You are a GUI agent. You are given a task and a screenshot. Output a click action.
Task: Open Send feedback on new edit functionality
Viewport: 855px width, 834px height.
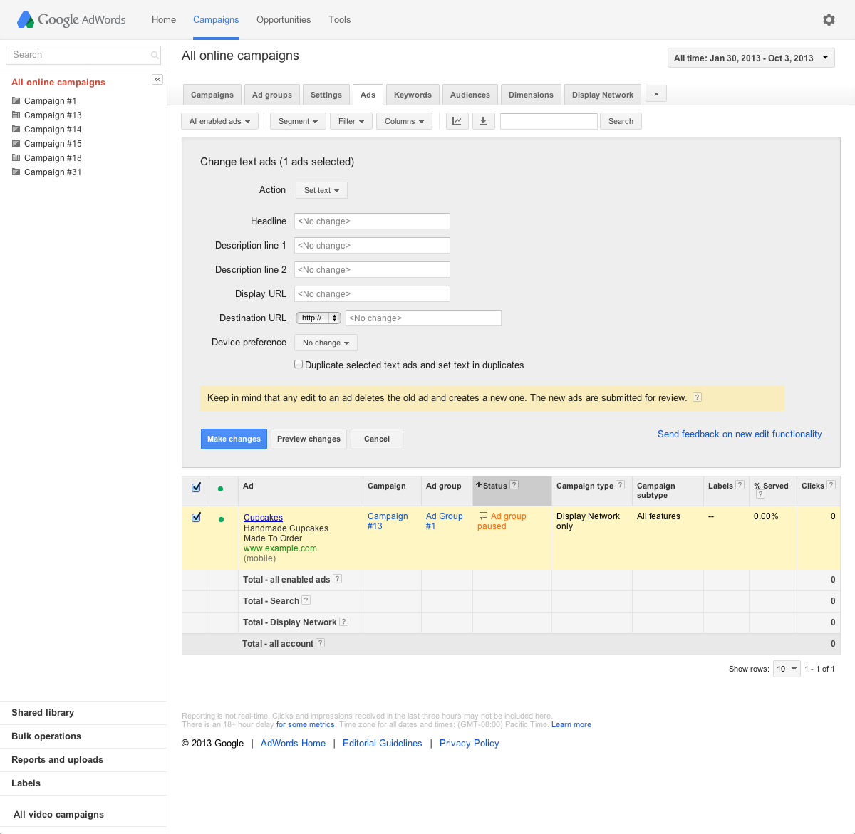pos(740,434)
